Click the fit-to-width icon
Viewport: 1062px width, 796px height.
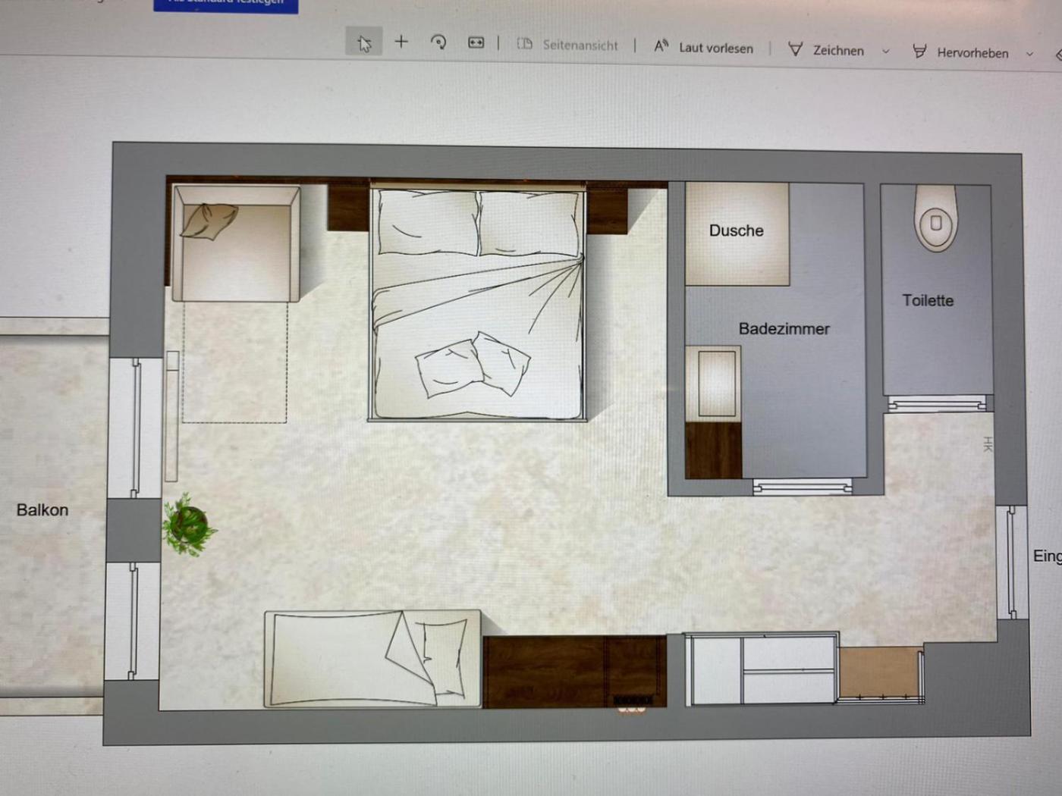476,43
